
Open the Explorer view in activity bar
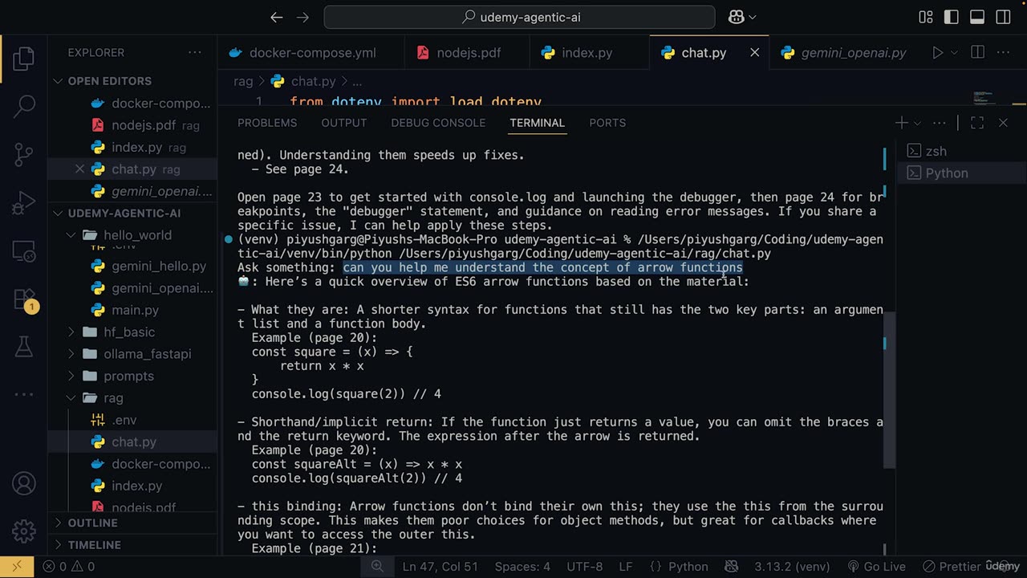tap(24, 59)
